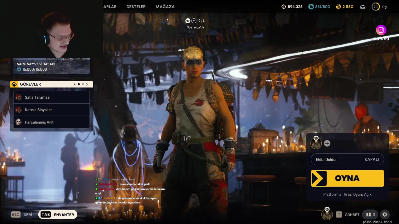
Task: Click the 894.325 coin balance
Action: point(295,7)
